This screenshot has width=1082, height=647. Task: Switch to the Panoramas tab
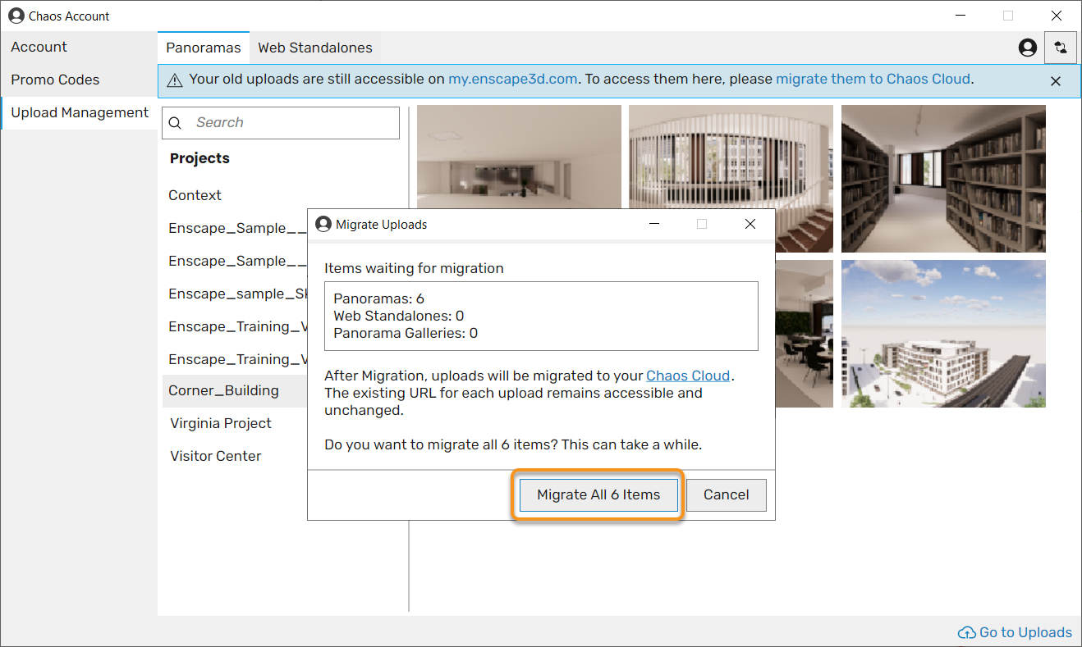(204, 48)
